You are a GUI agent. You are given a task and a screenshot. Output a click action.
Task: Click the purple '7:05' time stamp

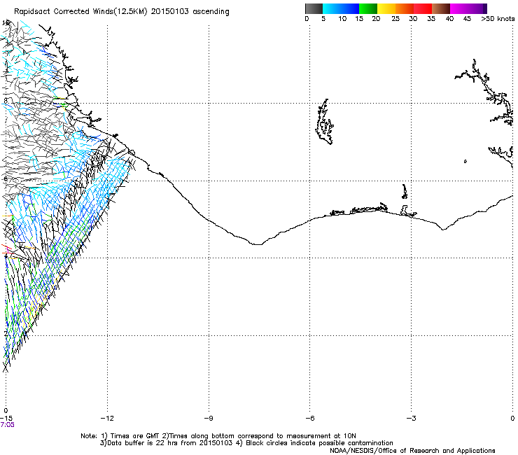click(x=7, y=425)
